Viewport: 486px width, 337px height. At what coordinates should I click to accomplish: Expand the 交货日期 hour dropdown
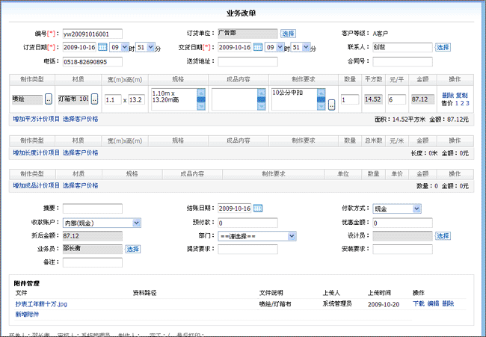pyautogui.click(x=280, y=47)
